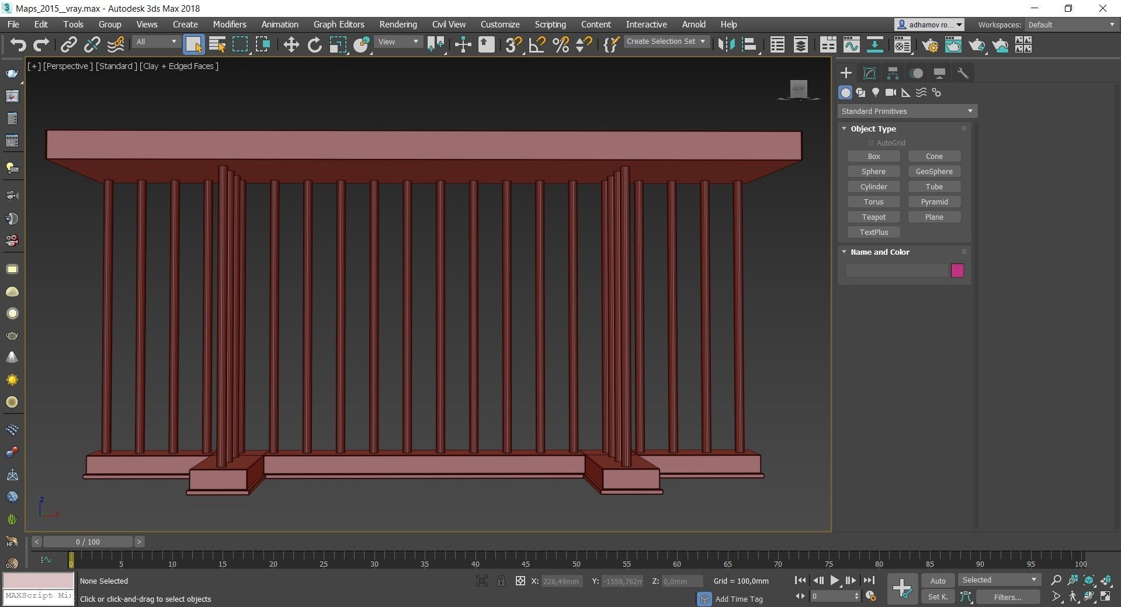Open the Modifiers menu

pyautogui.click(x=229, y=25)
